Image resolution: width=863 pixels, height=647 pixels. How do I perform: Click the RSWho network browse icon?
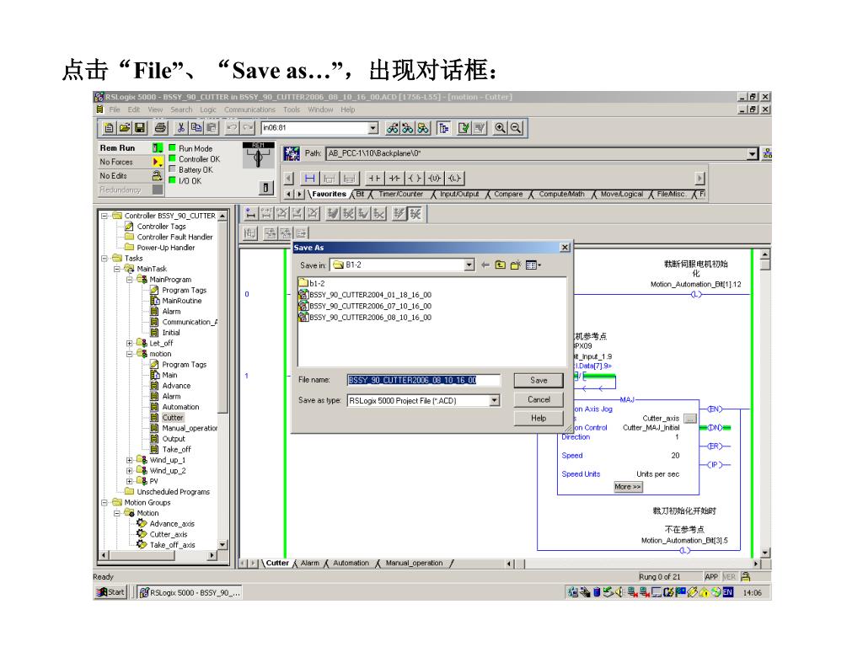[767, 153]
